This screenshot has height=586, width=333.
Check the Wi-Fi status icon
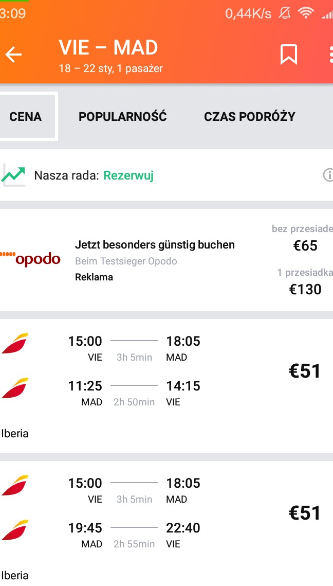pos(306,13)
